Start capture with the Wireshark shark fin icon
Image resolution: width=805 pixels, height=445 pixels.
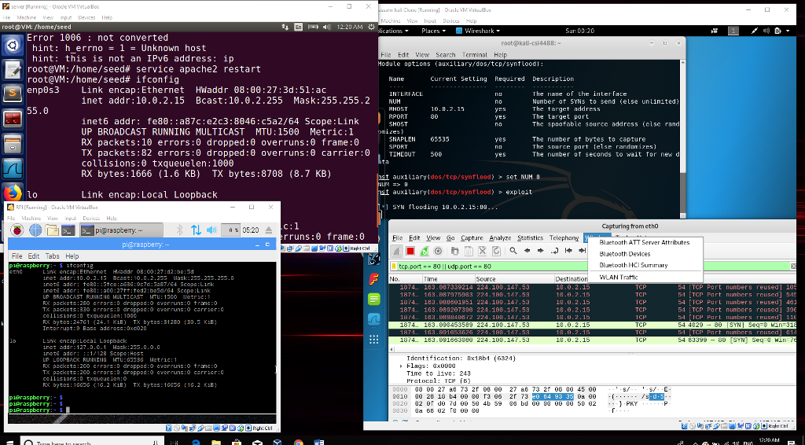point(397,251)
